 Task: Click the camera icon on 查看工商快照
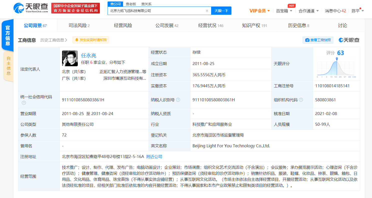(x=307, y=40)
